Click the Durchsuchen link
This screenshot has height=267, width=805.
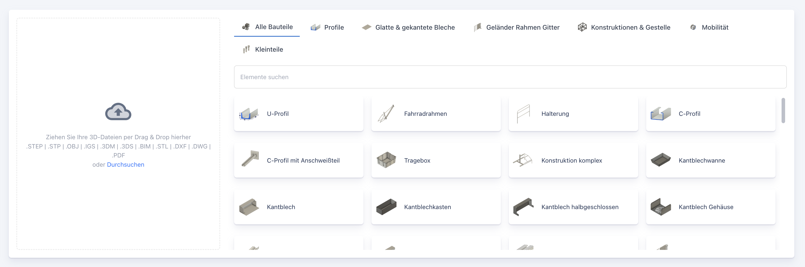pyautogui.click(x=125, y=165)
